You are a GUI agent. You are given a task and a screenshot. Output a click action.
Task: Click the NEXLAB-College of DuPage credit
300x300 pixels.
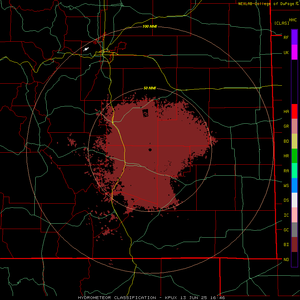(x=267, y=4)
